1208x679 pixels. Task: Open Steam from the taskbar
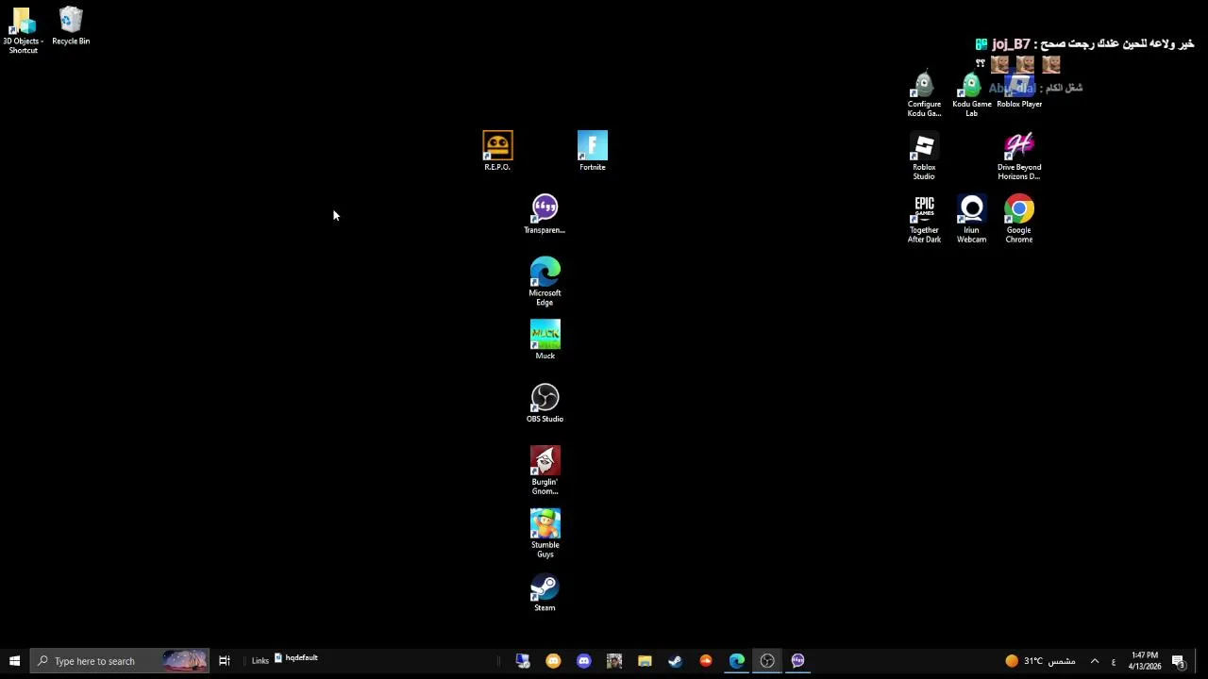675,661
